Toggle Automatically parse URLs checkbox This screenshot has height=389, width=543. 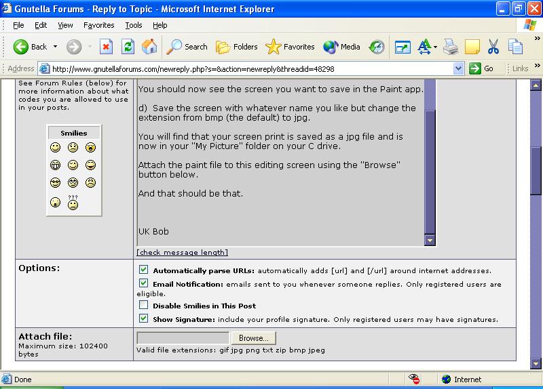[x=143, y=269]
